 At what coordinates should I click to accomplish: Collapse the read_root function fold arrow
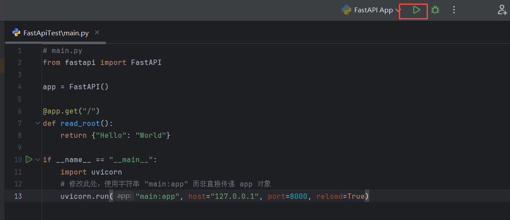coord(38,123)
